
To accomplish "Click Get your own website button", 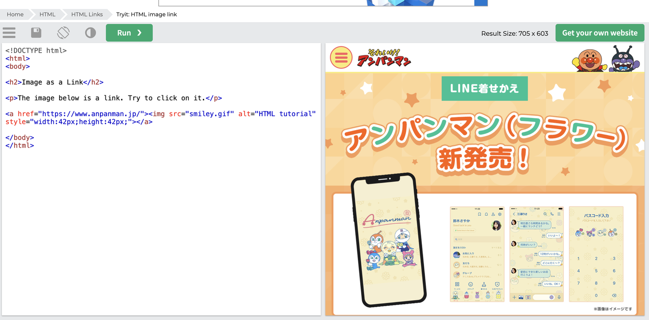I will [599, 33].
